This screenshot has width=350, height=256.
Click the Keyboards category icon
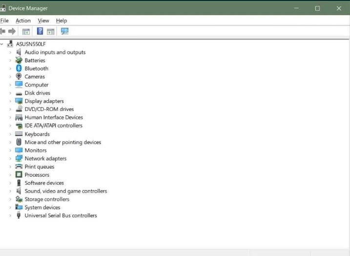[x=19, y=134]
